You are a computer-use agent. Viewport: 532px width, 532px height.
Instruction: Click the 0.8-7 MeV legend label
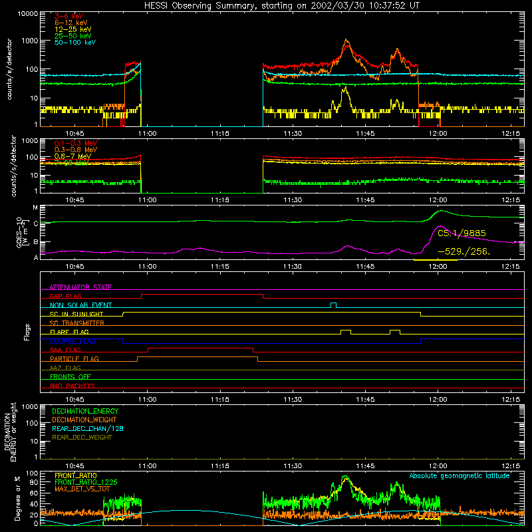pyautogui.click(x=72, y=156)
